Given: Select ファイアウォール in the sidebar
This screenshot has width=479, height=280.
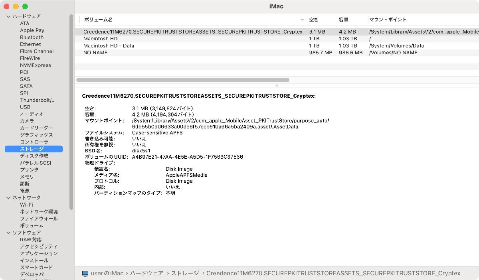Looking at the screenshot, I should tap(39, 219).
